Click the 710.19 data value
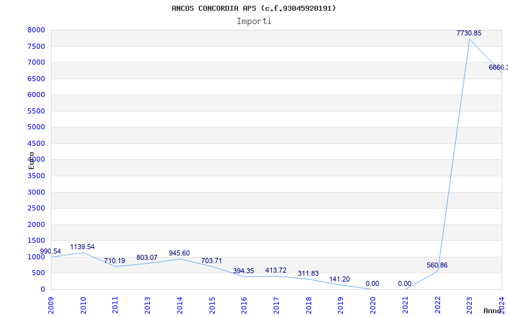 point(114,261)
